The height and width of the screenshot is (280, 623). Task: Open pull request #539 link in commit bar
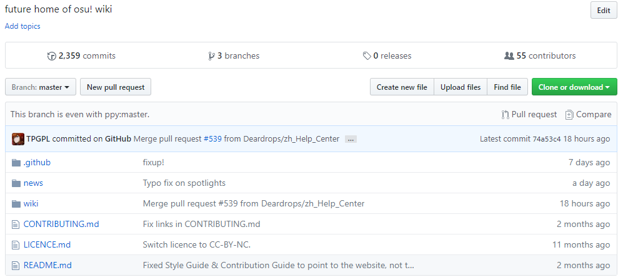(x=212, y=139)
